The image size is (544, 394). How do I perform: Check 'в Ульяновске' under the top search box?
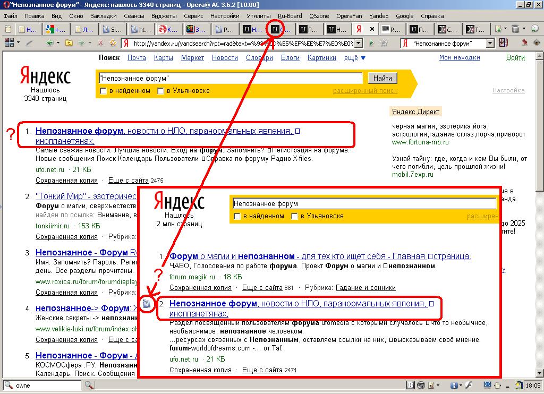161,91
